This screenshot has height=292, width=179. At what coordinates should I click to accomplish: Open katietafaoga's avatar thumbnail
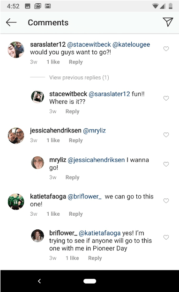[x=16, y=202]
